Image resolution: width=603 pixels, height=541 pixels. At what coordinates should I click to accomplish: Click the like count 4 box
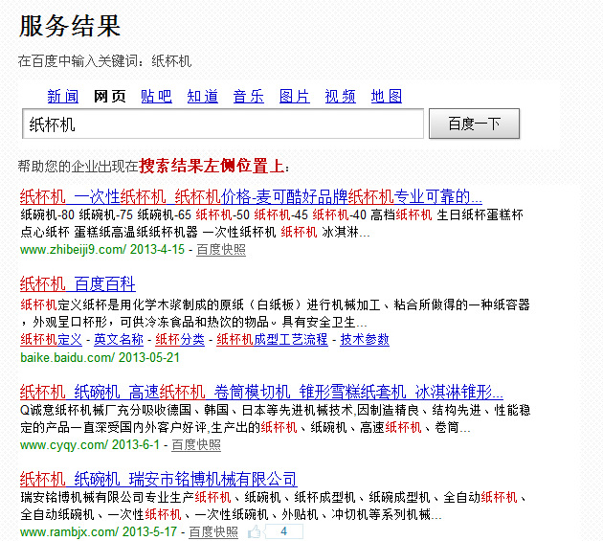(284, 531)
